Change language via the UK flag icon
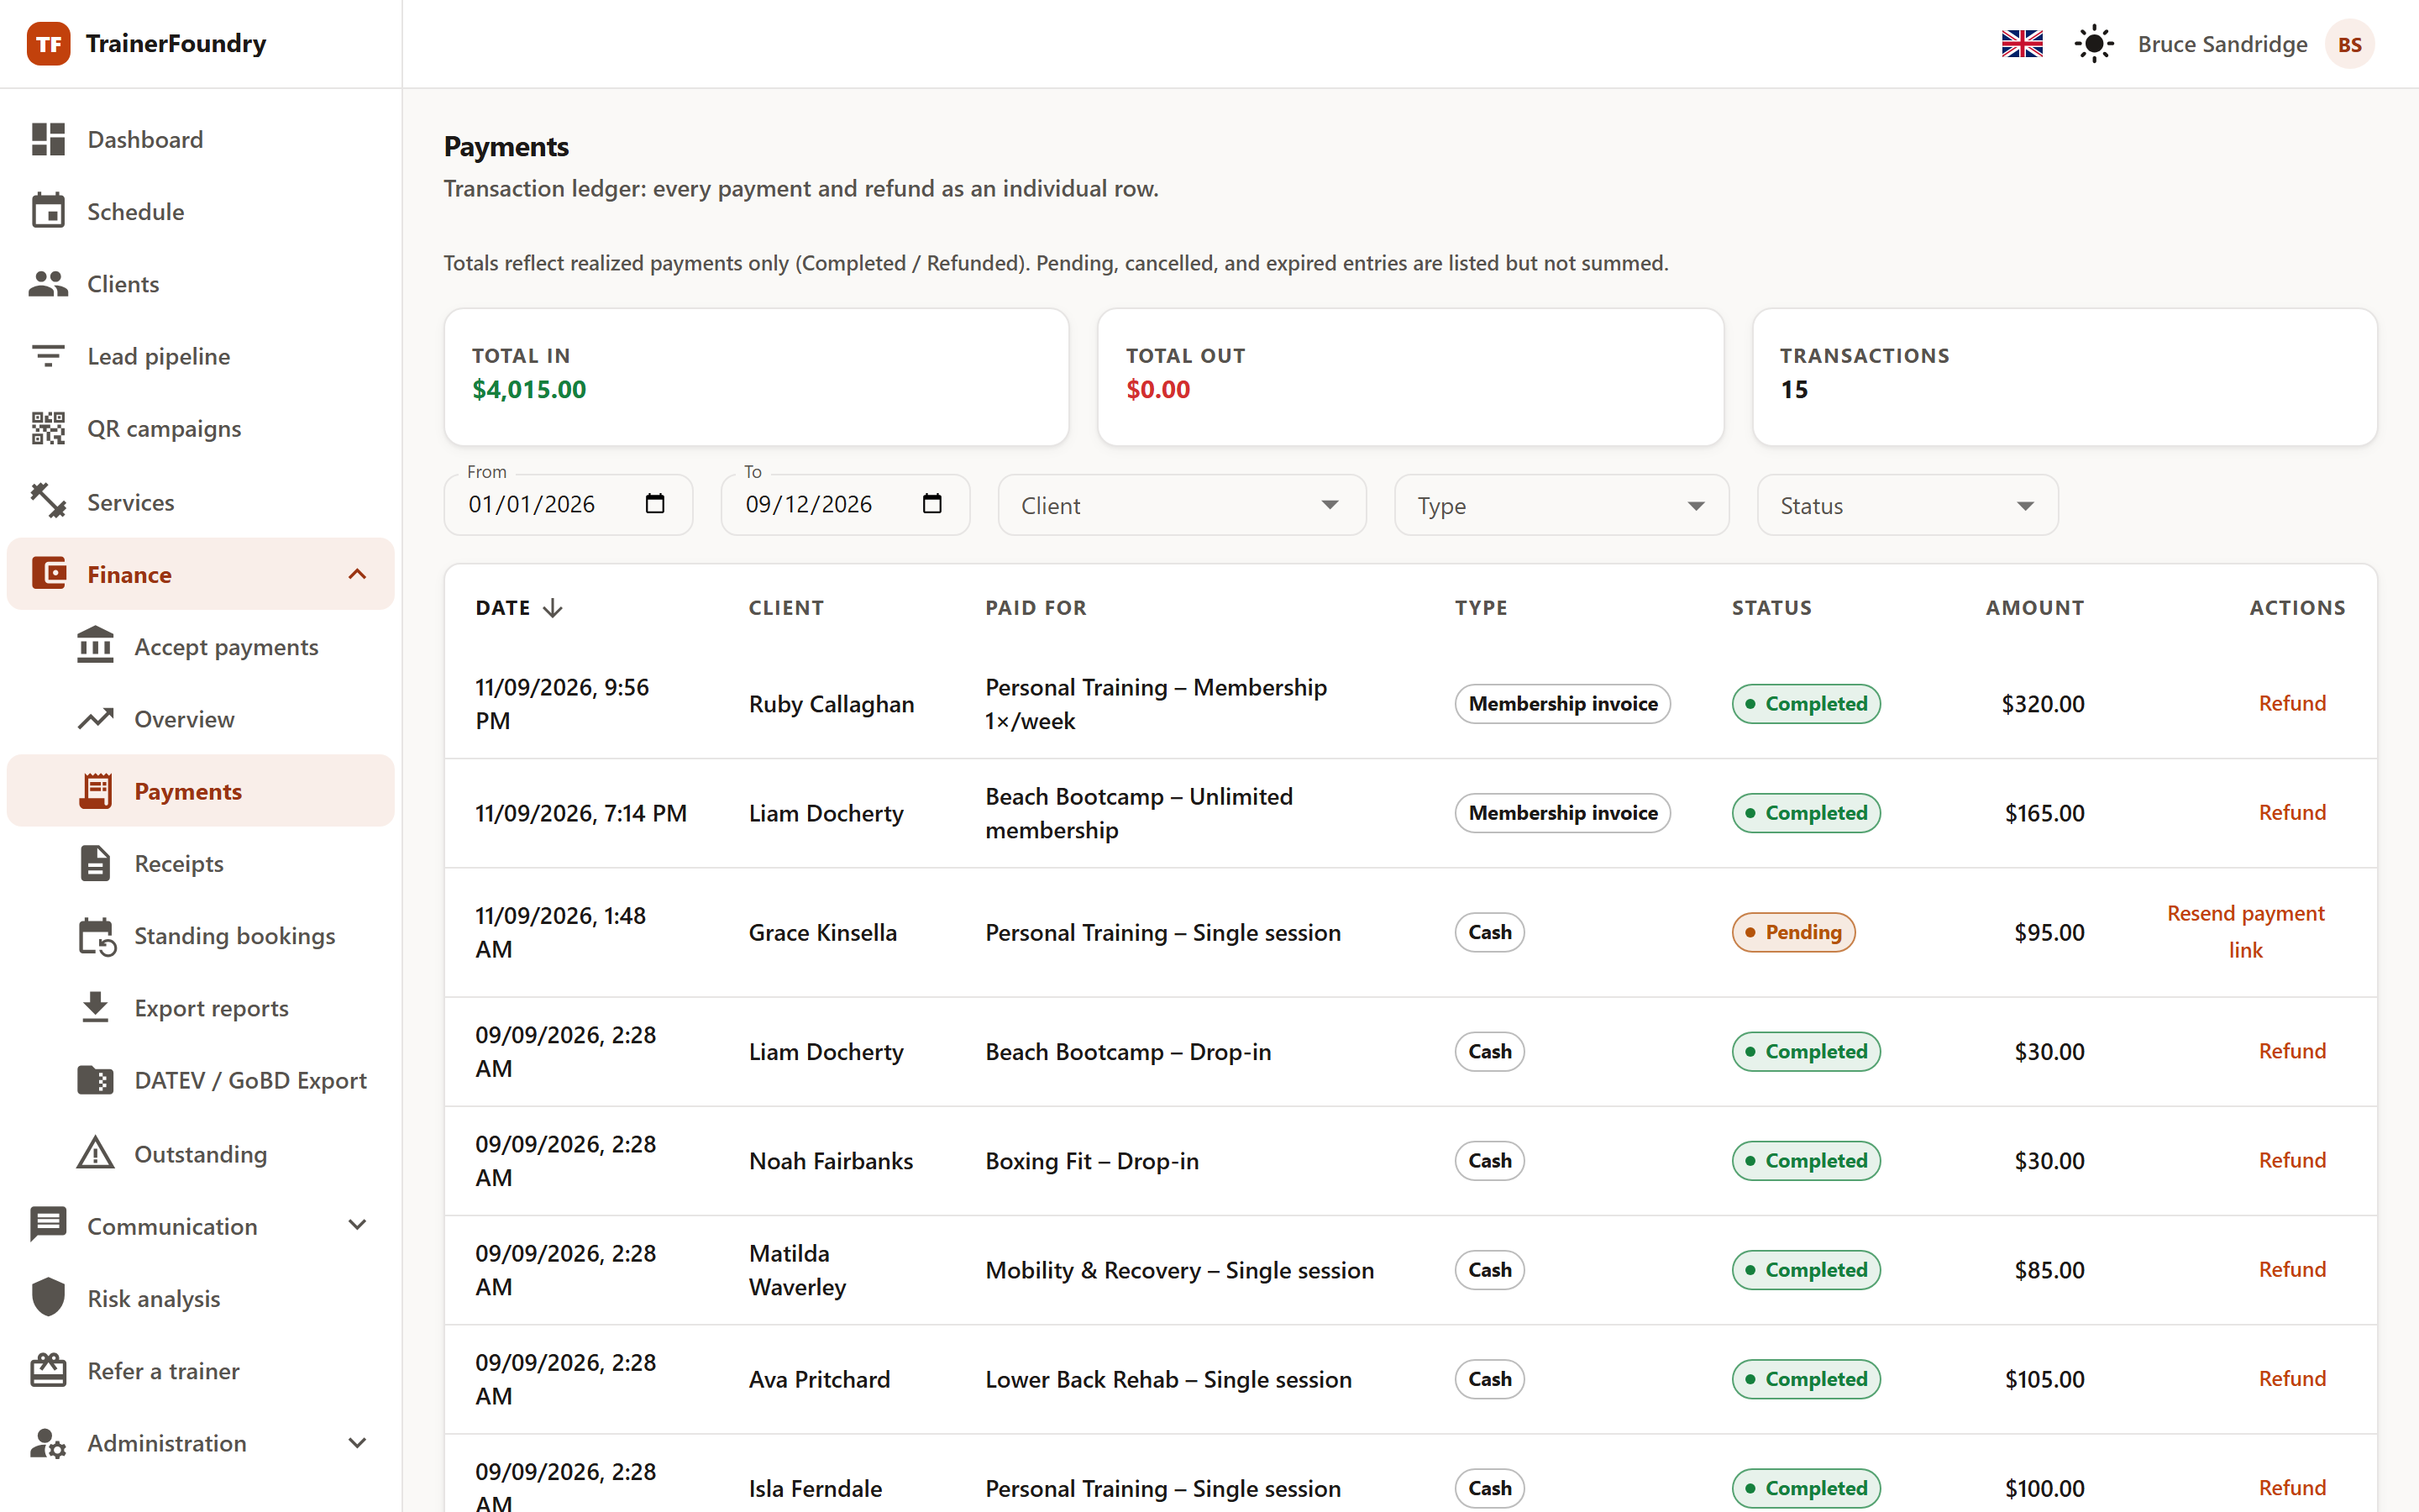The image size is (2419, 1512). (2023, 44)
